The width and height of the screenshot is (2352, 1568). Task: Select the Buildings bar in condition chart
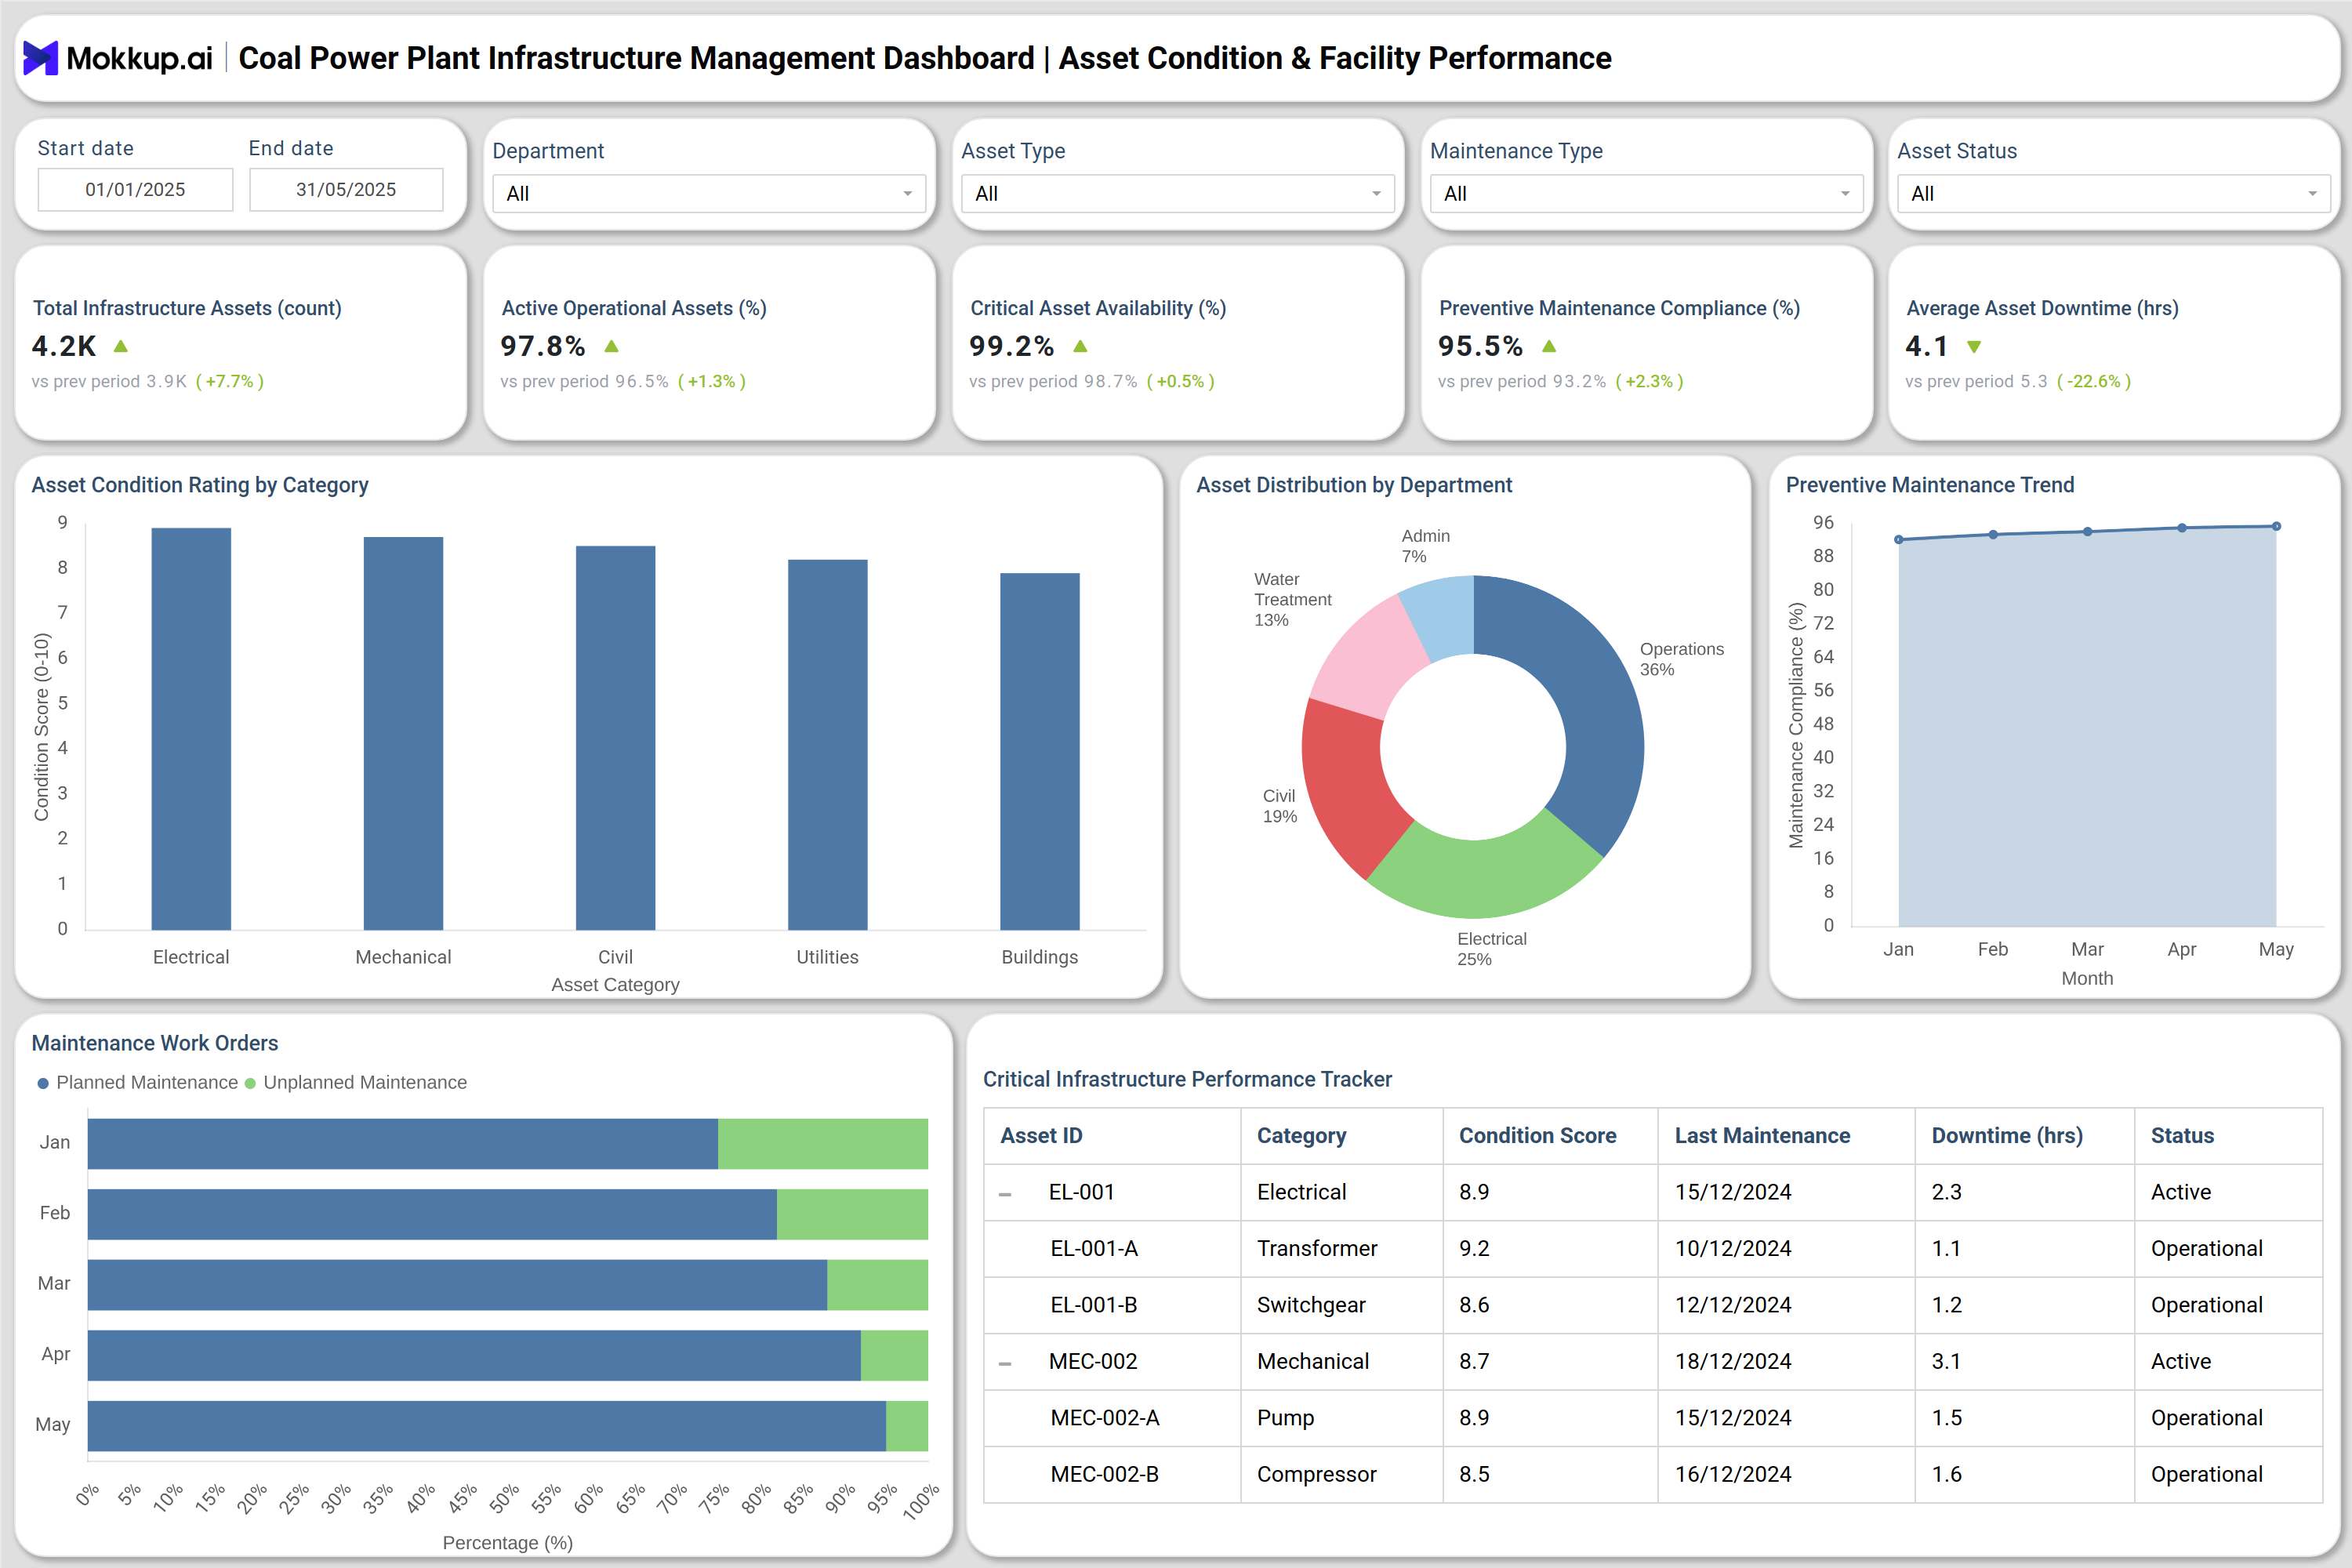(x=1040, y=751)
